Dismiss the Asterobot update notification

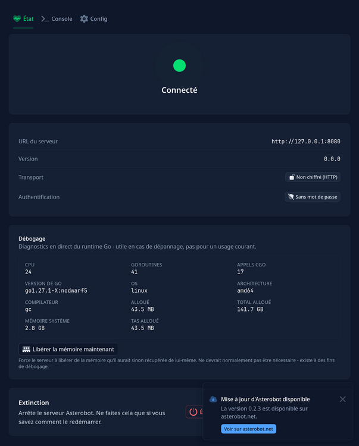tap(343, 400)
